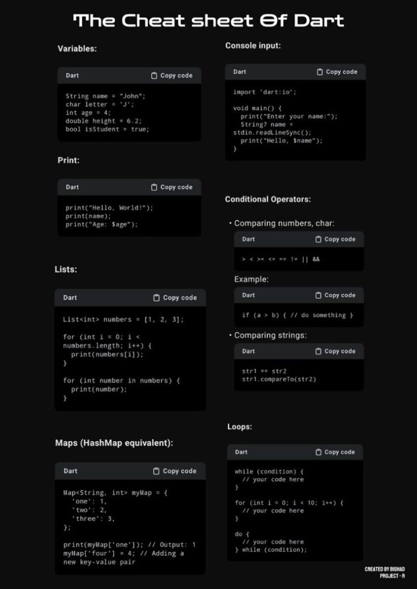Click the "Created by Bishad" credit text
The width and height of the screenshot is (417, 589).
tap(384, 569)
